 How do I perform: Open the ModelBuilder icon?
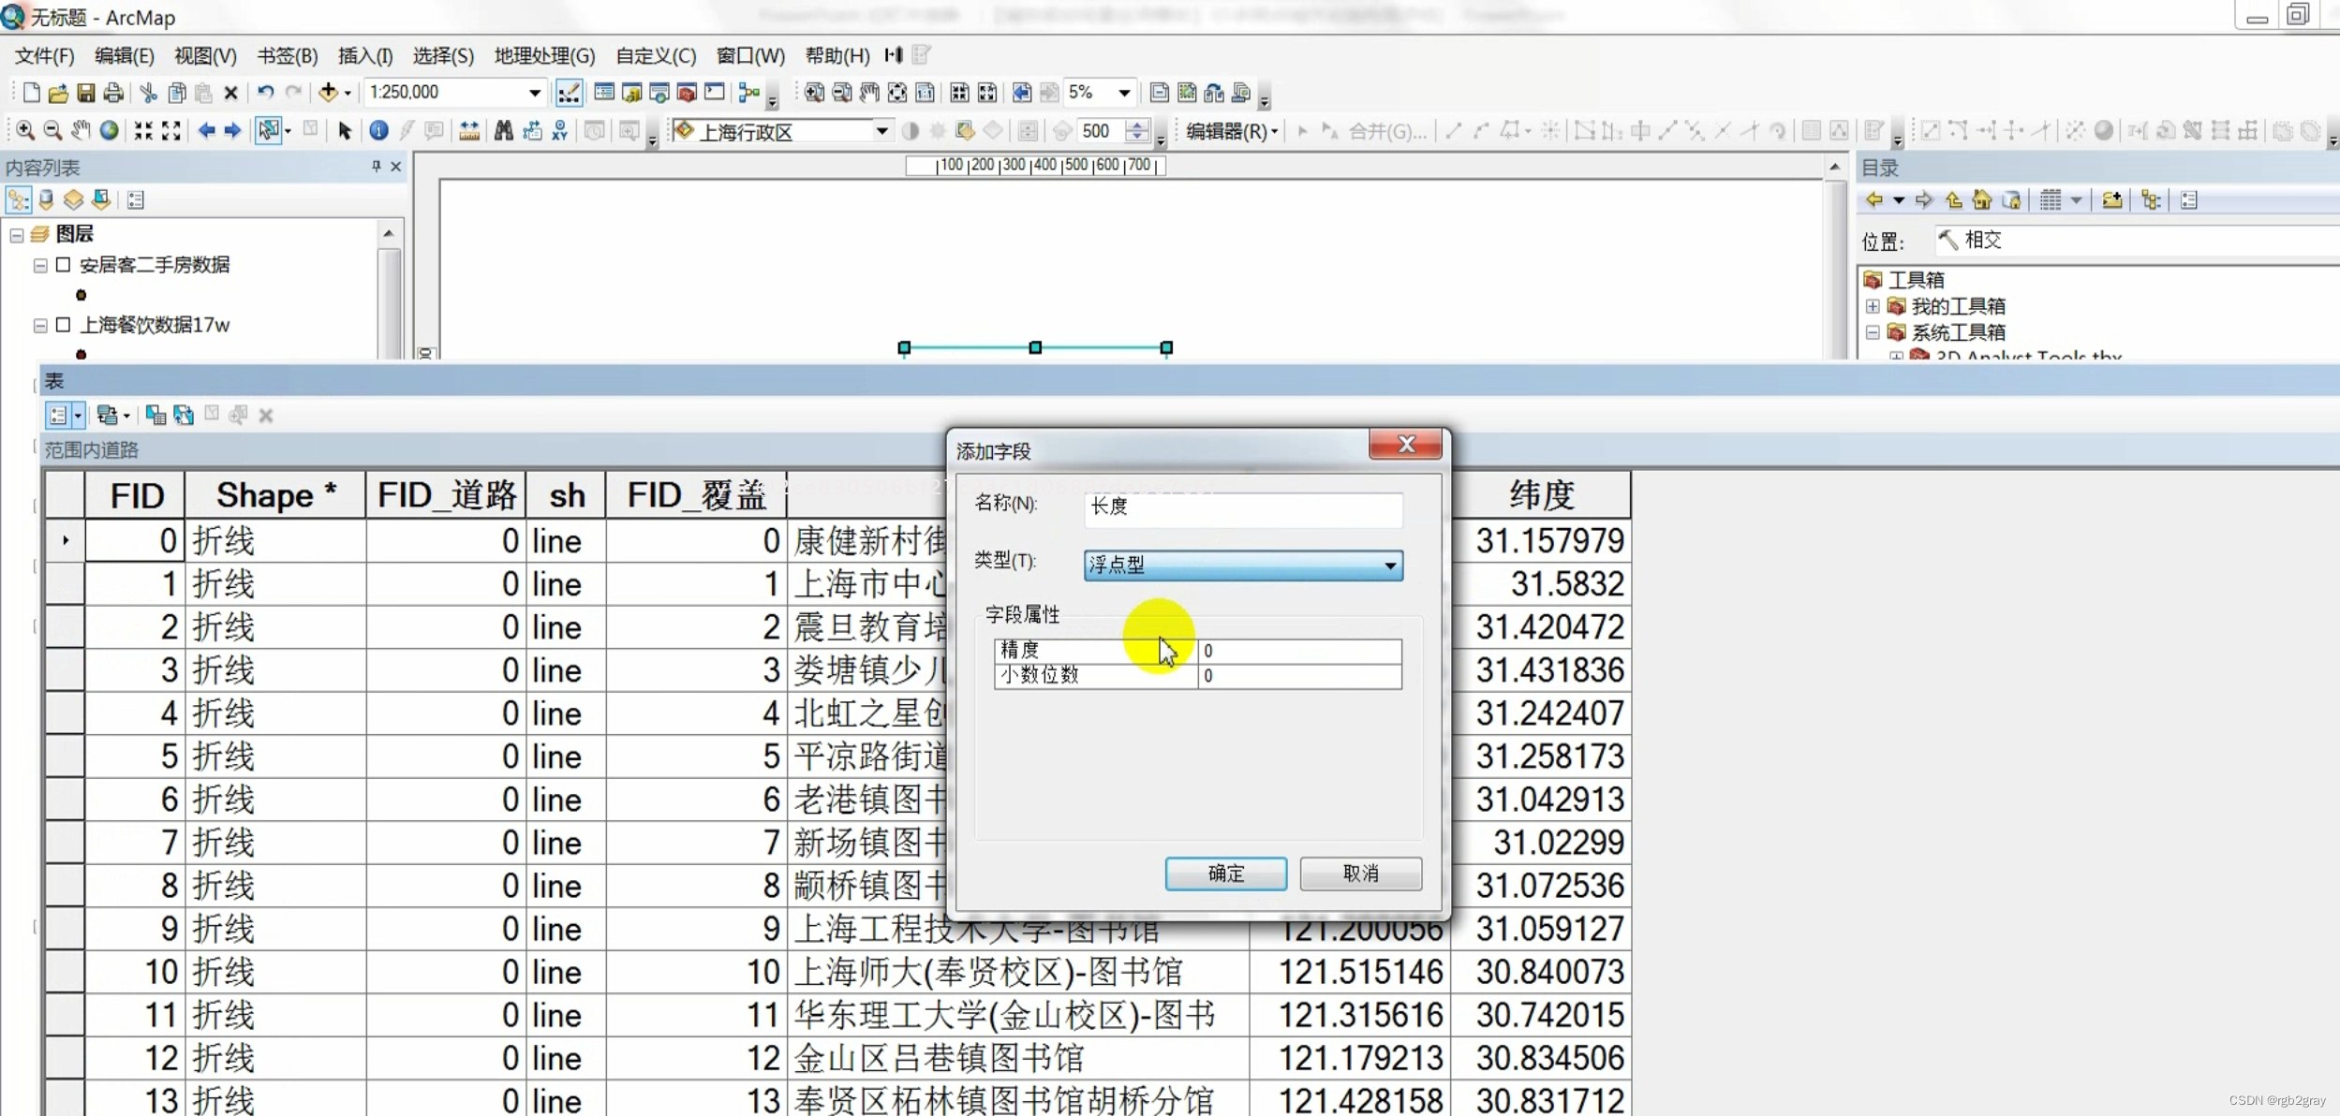[748, 92]
